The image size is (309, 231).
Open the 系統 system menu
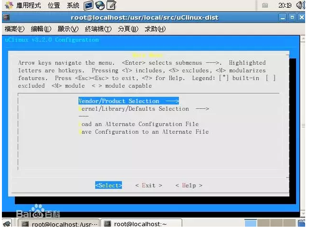73,6
